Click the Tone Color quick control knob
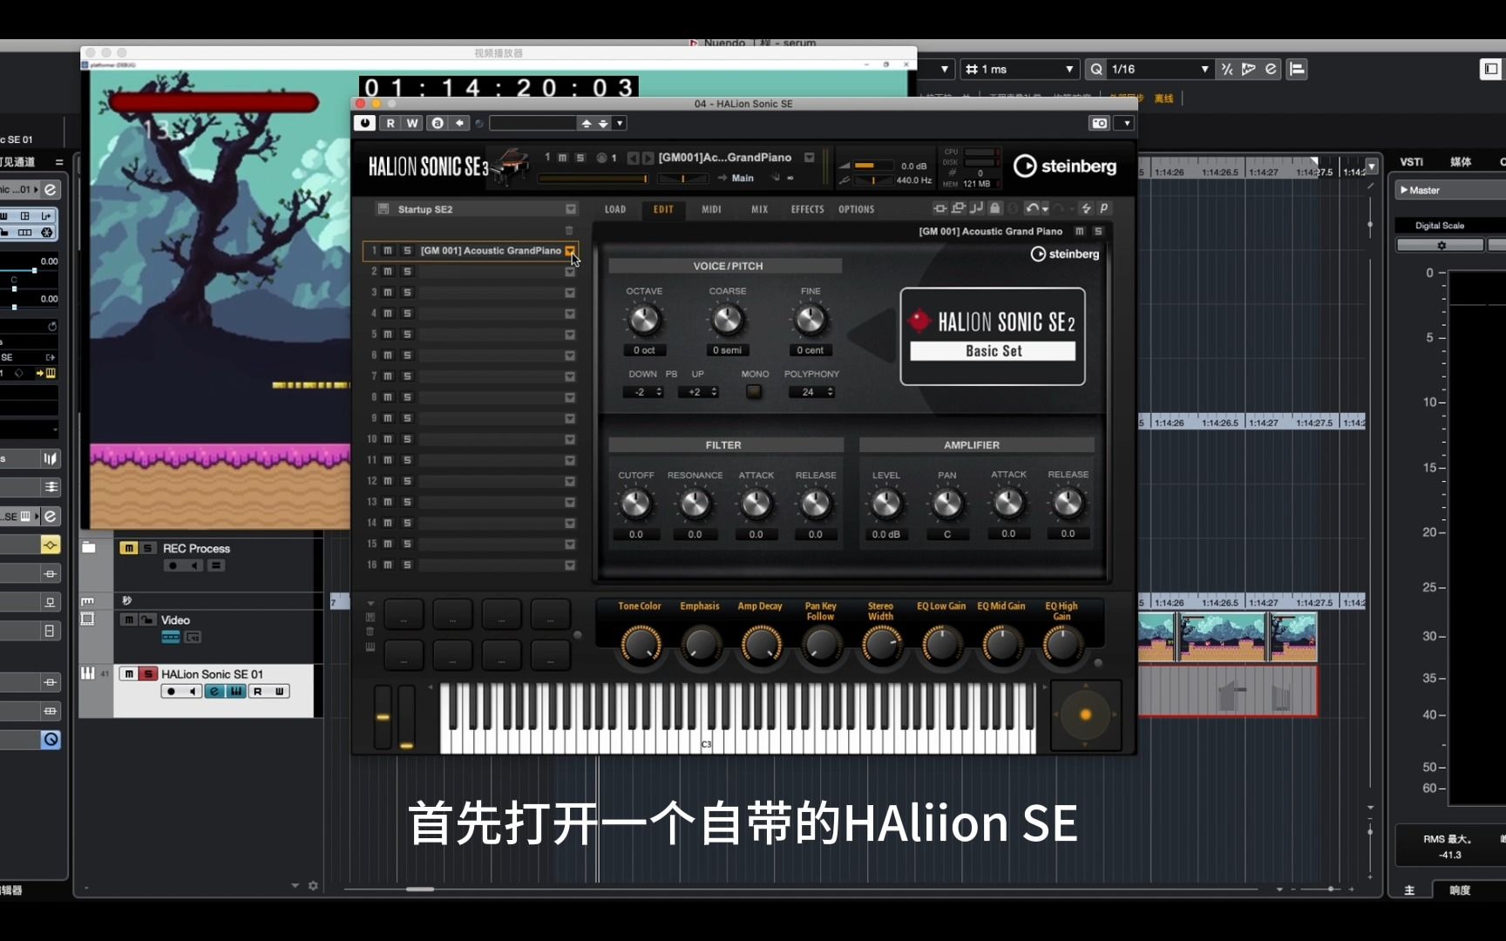 pyautogui.click(x=641, y=646)
